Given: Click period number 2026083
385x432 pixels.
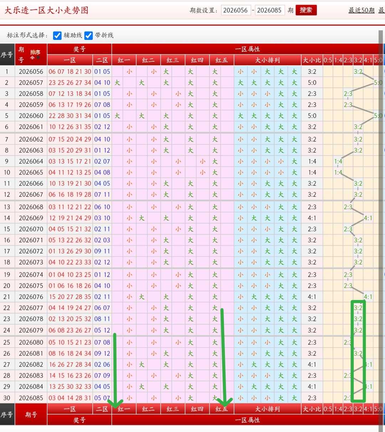Looking at the screenshot, I should [31, 376].
